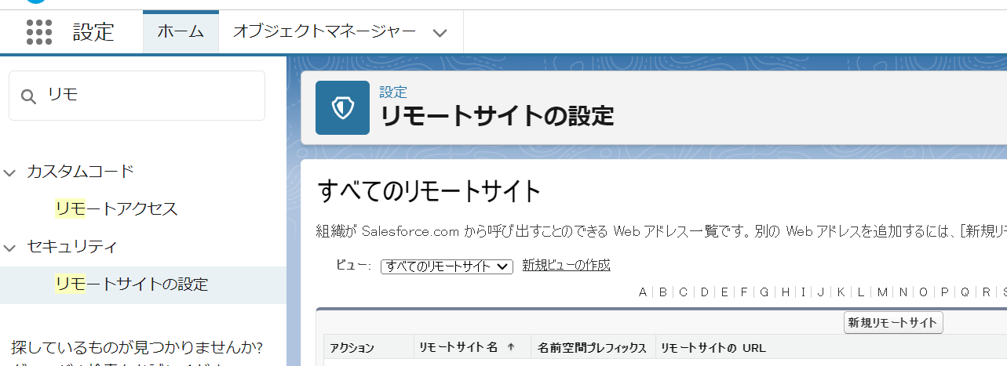Filter list by letter M
The width and height of the screenshot is (1007, 366).
coord(882,292)
